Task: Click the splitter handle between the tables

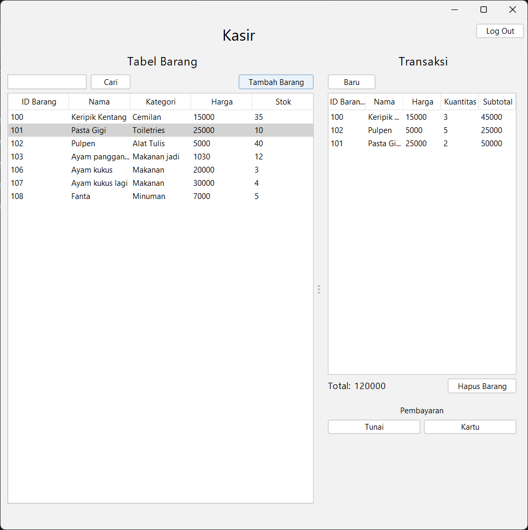Action: point(319,289)
